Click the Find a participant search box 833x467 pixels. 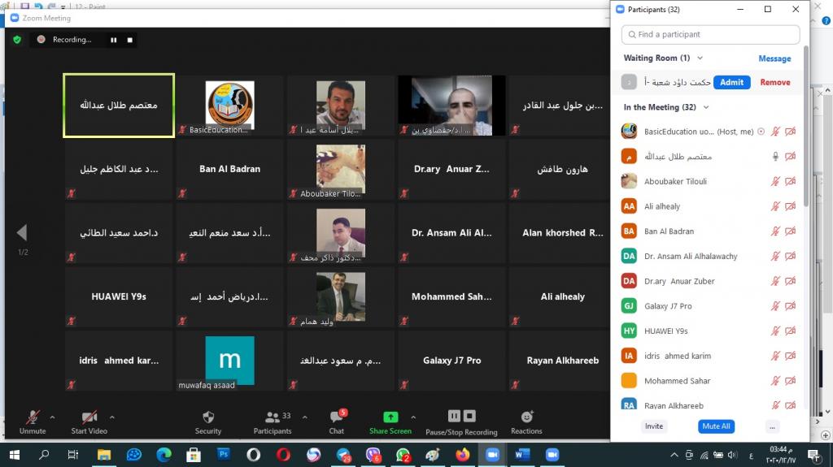[x=710, y=35]
